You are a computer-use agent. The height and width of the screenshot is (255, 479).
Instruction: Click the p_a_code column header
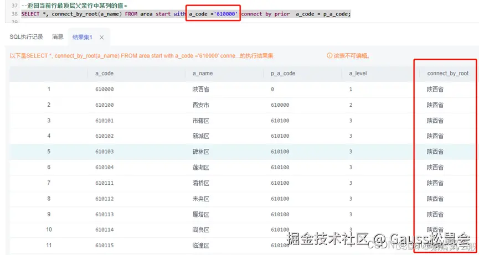[x=283, y=74]
